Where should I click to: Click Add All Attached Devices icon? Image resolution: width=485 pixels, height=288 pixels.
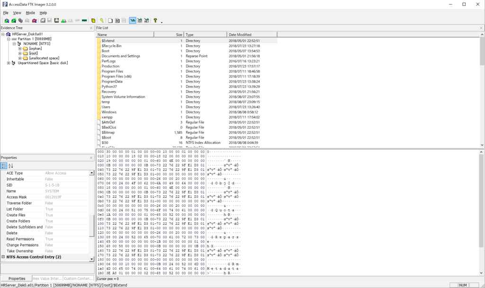14,20
